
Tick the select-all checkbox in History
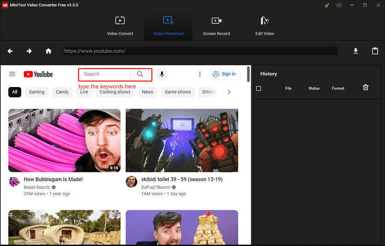click(x=258, y=88)
